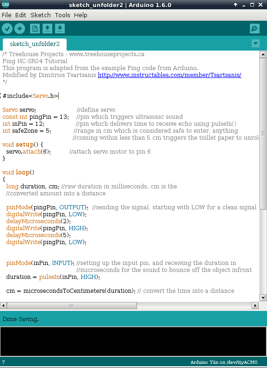This screenshot has height=368, width=267.
Task: Click the horizontal scrollbar thumb
Action: 72,305
